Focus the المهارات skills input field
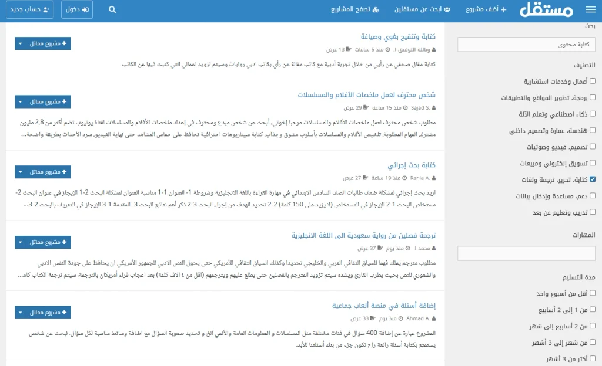 [526, 253]
